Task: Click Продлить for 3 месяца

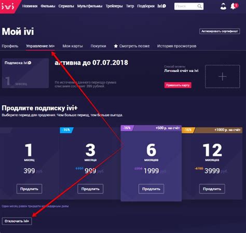Action: pyautogui.click(x=90, y=189)
